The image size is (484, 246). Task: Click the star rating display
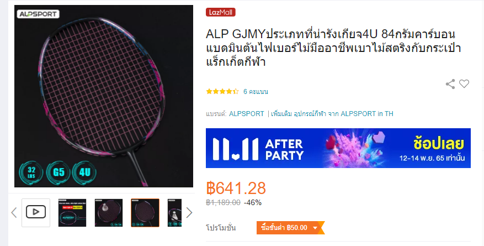[x=222, y=91]
